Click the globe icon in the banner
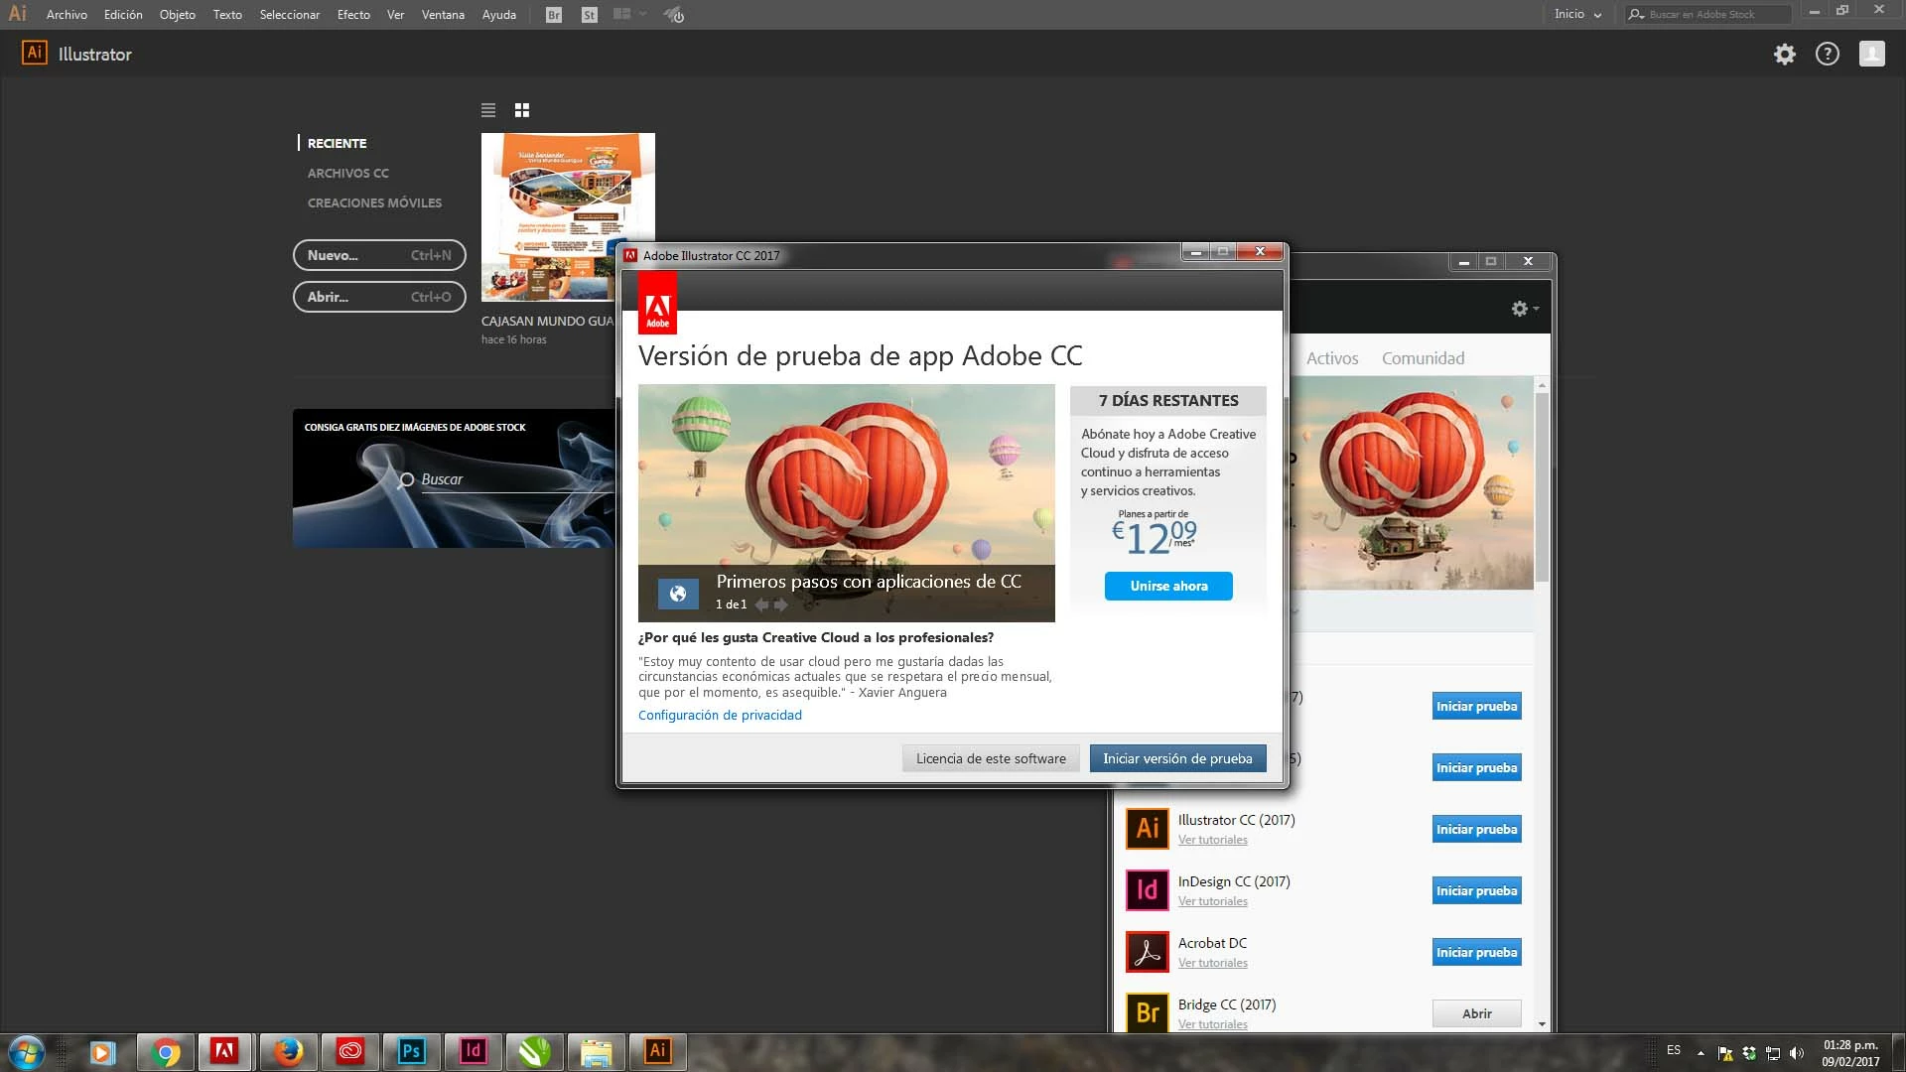The width and height of the screenshot is (1906, 1072). (678, 594)
